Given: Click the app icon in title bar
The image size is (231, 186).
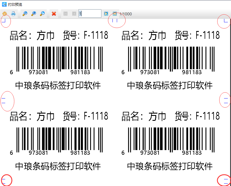Looking at the screenshot, I should pos(4,4).
